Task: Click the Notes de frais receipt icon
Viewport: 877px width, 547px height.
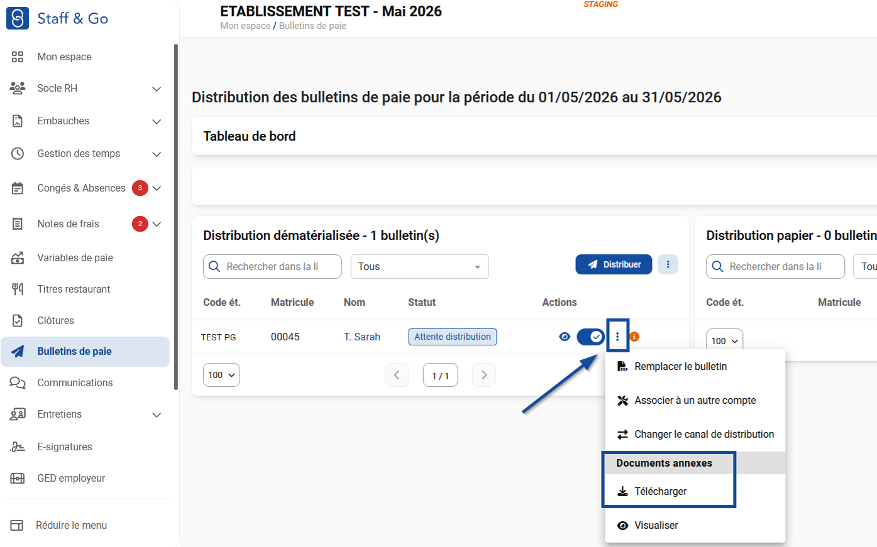Action: [18, 224]
